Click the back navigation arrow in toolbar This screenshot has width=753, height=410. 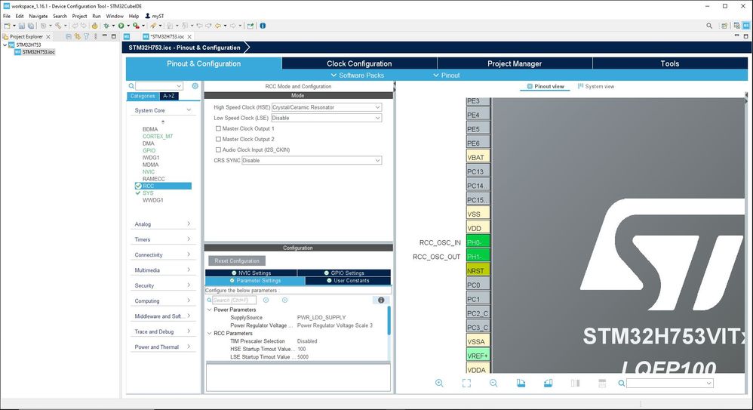point(217,26)
